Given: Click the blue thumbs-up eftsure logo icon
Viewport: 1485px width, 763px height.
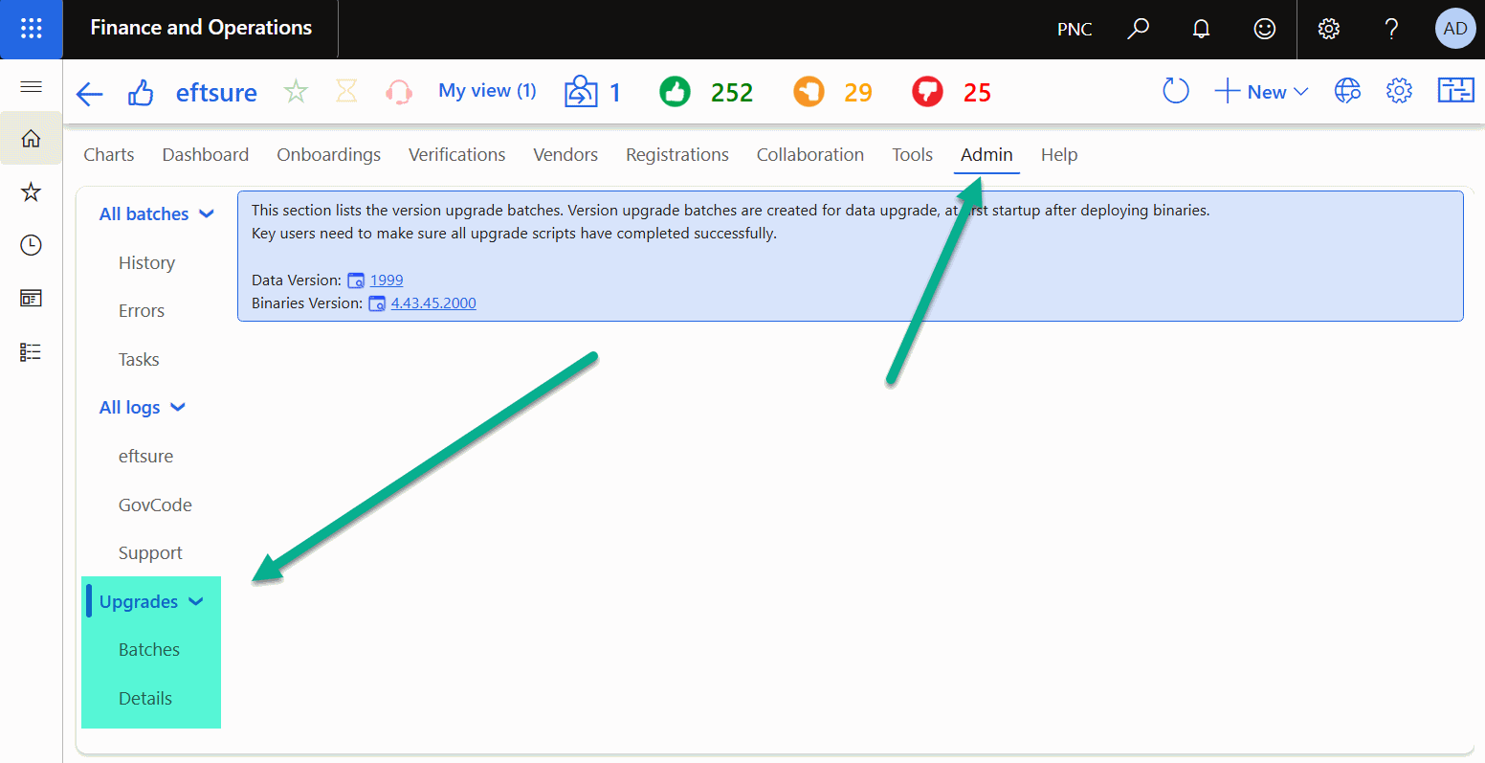Looking at the screenshot, I should (x=141, y=93).
